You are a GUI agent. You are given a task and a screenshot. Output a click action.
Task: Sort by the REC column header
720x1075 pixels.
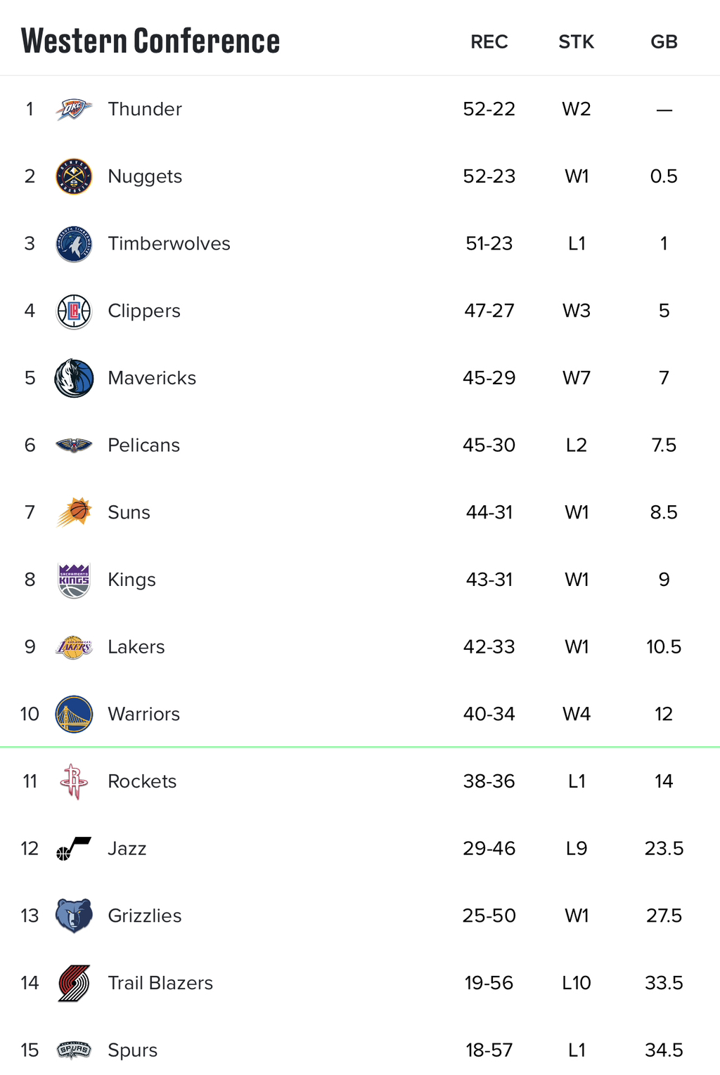pyautogui.click(x=489, y=42)
